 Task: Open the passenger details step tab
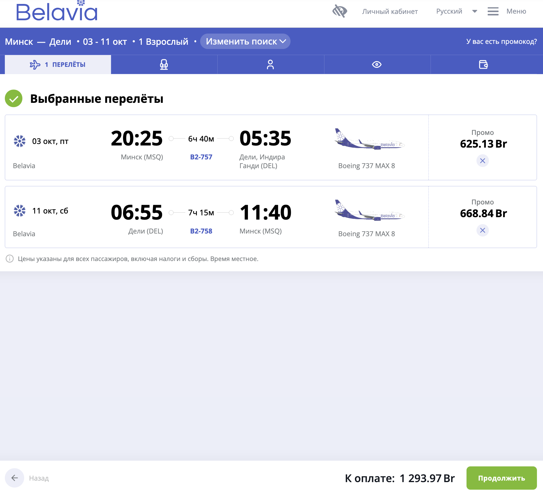(271, 64)
